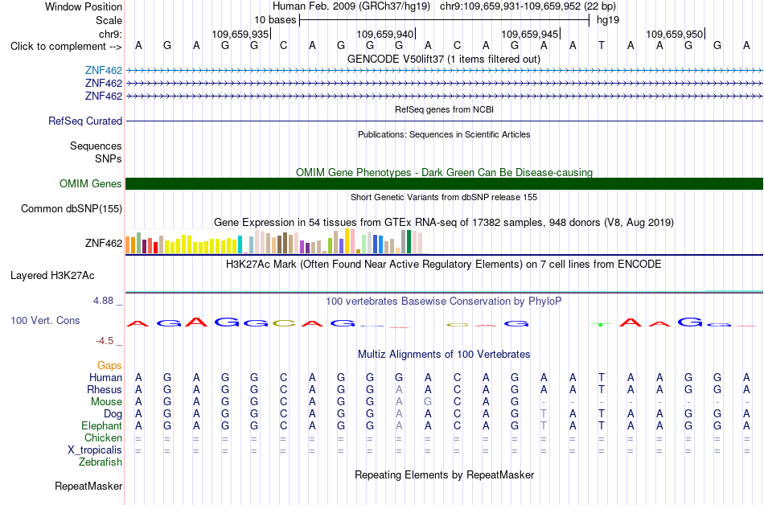Click the GENCODE V50lift37 track title
The width and height of the screenshot is (764, 505).
(443, 59)
